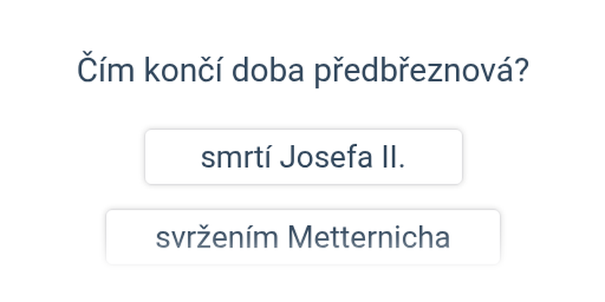
Task: Click the question text 'Čím končí doba předbřeznová?'
Action: pos(302,72)
